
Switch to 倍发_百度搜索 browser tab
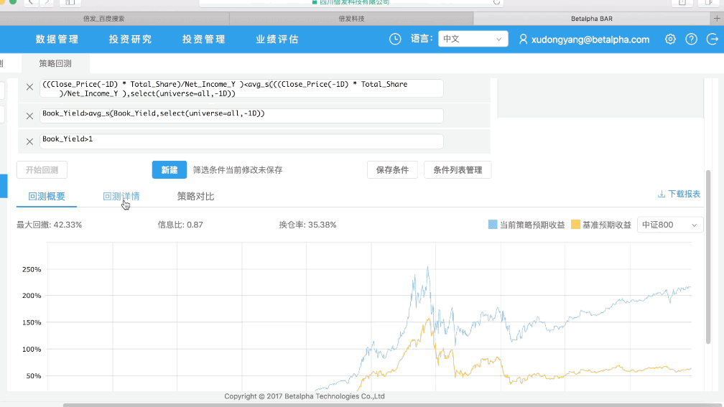pyautogui.click(x=114, y=19)
